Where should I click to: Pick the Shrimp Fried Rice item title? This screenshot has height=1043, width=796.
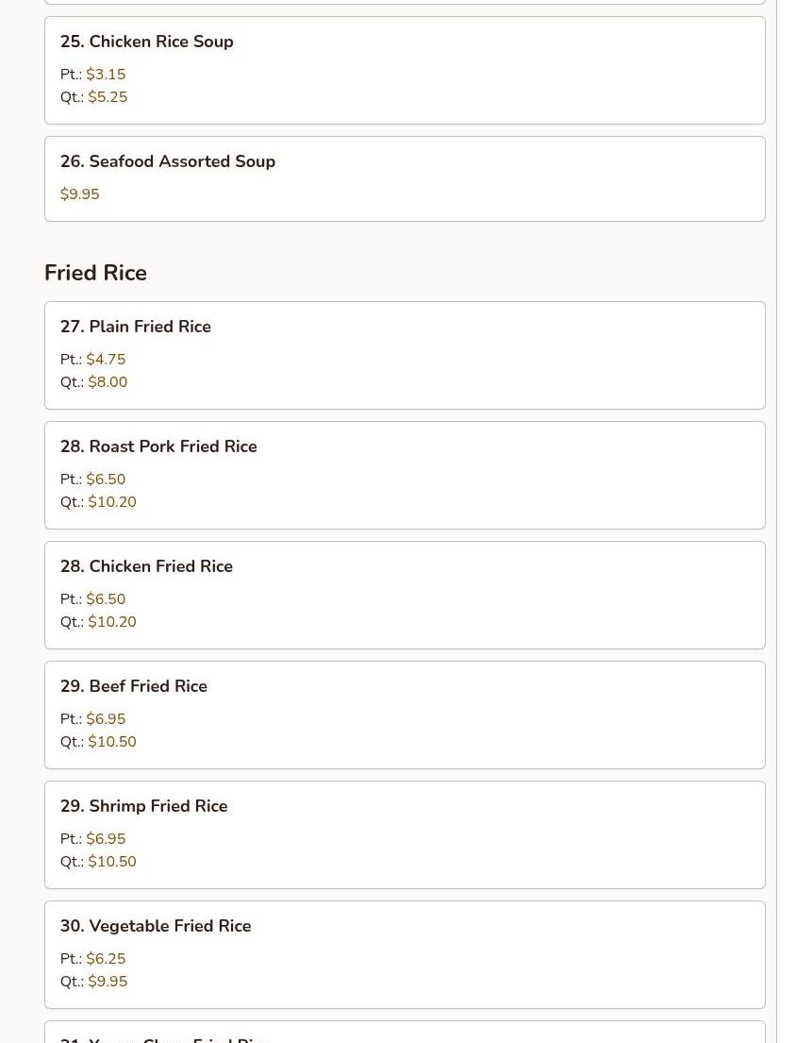pyautogui.click(x=143, y=806)
